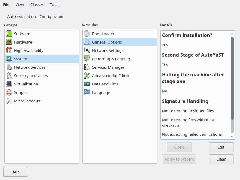Select the Security and Users keys icon
The image size is (240, 180).
point(9,76)
